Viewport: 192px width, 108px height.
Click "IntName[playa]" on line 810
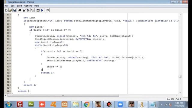point(120,36)
